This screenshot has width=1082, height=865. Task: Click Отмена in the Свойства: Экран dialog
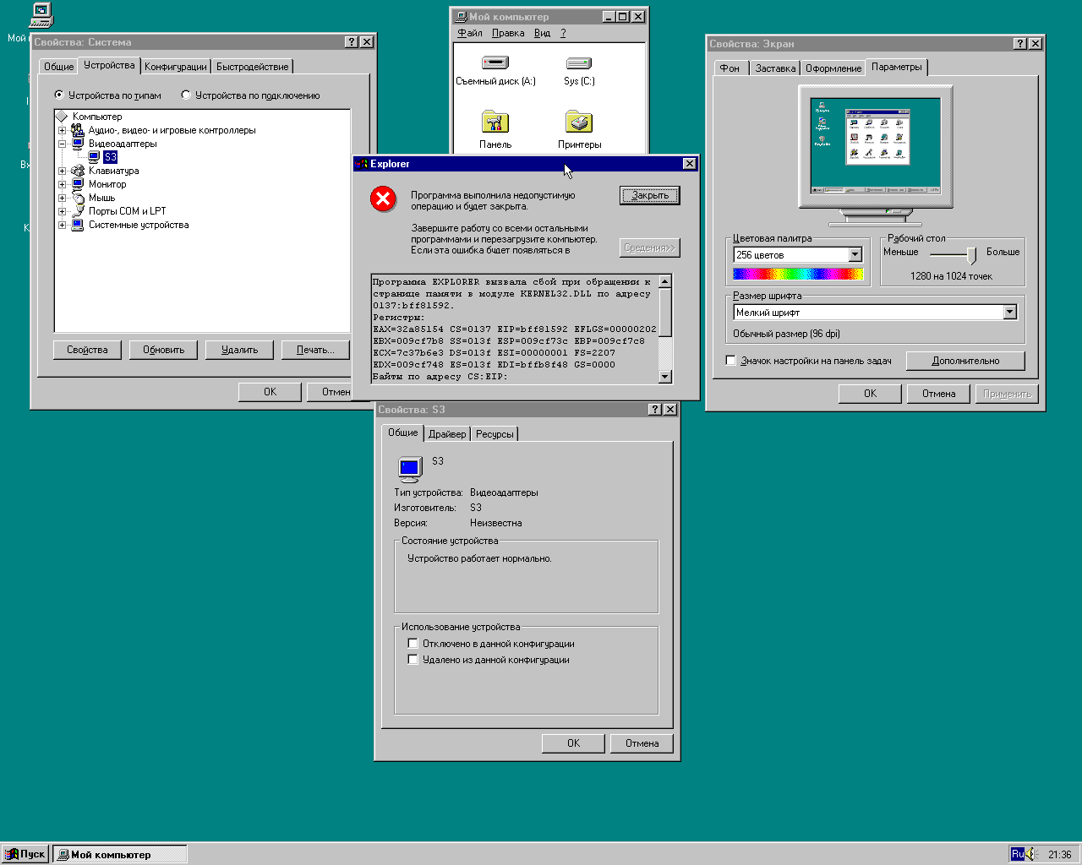[x=938, y=394]
